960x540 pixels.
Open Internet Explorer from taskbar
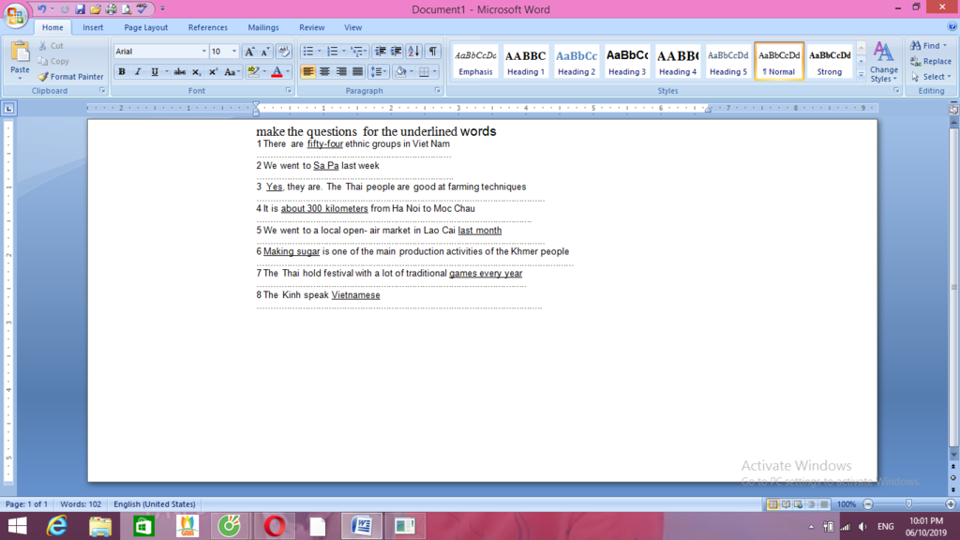(57, 526)
